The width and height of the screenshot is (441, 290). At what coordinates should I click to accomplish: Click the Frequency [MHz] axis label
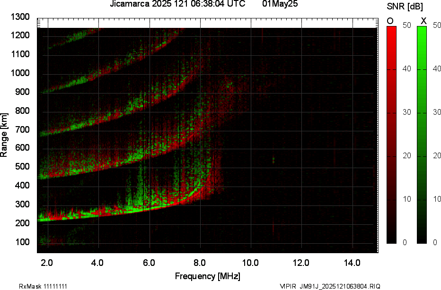tap(208, 276)
